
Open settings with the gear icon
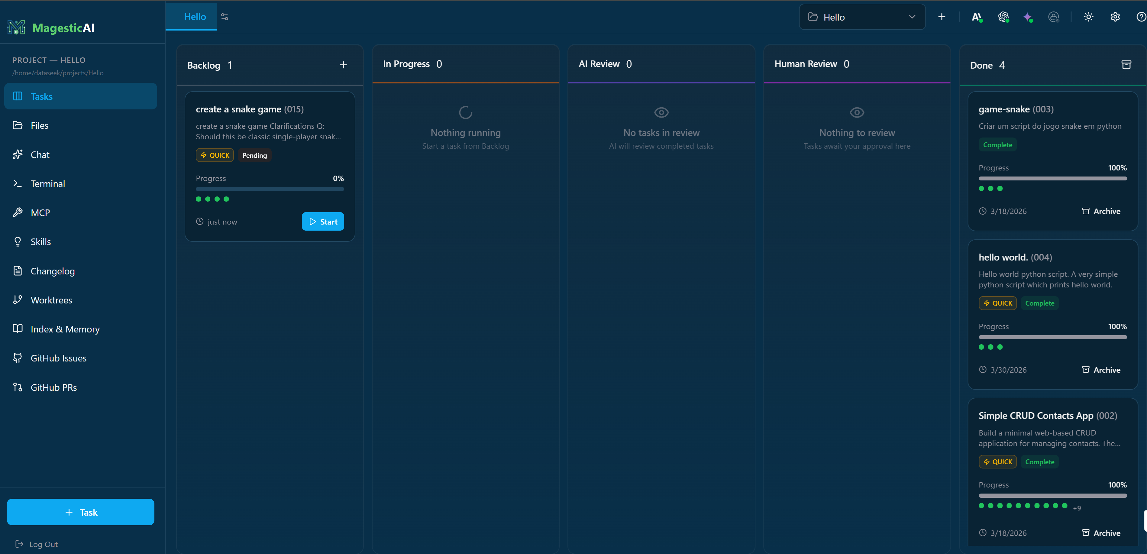click(x=1115, y=17)
